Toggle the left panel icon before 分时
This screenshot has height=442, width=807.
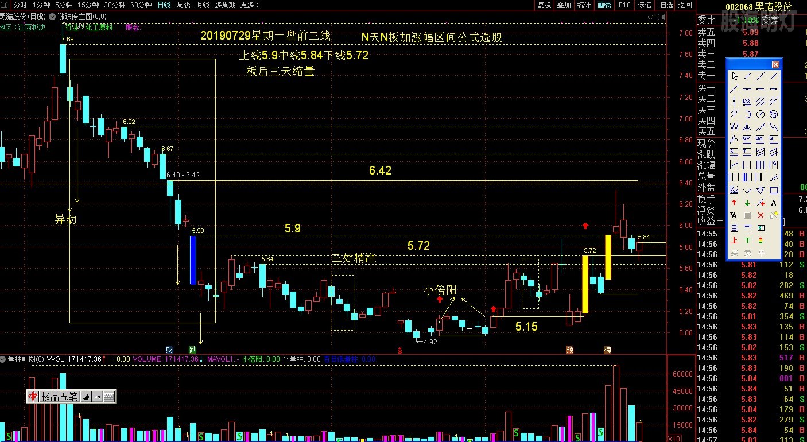[5, 5]
